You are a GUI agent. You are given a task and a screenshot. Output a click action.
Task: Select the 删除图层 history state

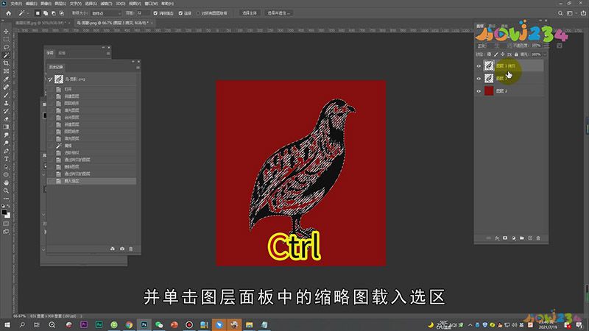pyautogui.click(x=91, y=167)
